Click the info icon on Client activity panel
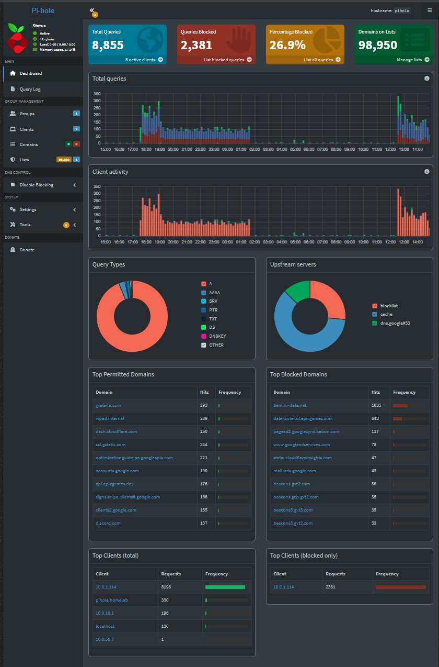 [x=426, y=172]
